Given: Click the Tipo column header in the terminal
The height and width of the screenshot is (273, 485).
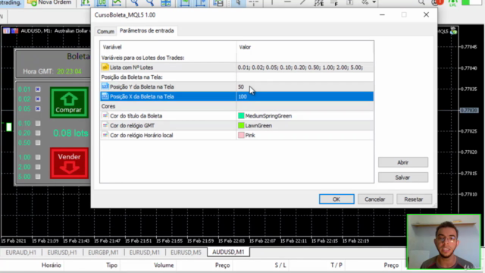Looking at the screenshot, I should 111,265.
